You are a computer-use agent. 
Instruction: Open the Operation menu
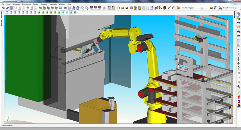click(44, 4)
